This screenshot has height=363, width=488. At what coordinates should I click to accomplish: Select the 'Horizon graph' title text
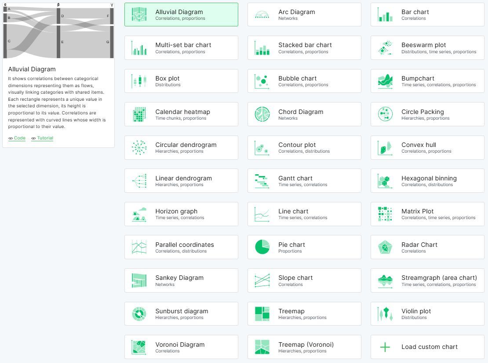[x=176, y=211]
